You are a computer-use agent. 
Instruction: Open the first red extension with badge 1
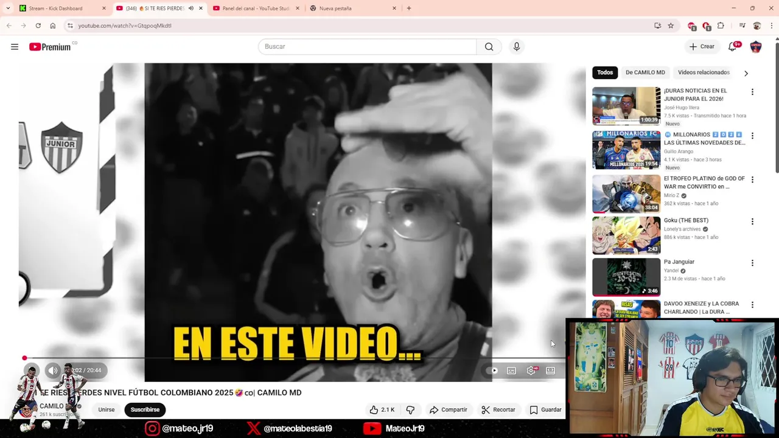(691, 26)
